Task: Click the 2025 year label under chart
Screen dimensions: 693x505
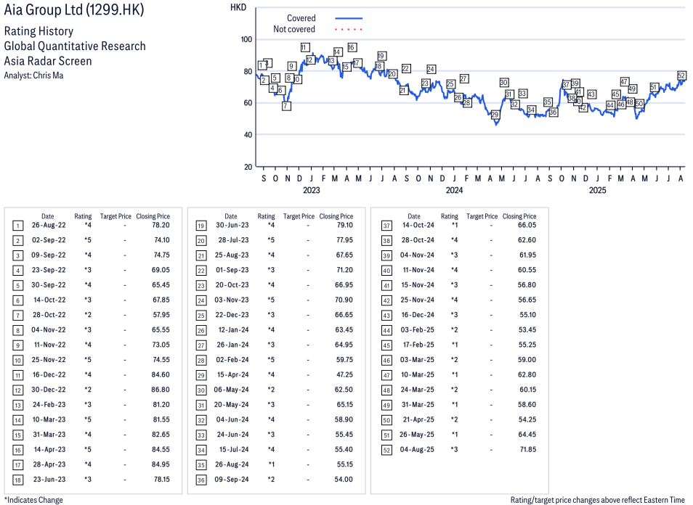Action: tap(598, 190)
